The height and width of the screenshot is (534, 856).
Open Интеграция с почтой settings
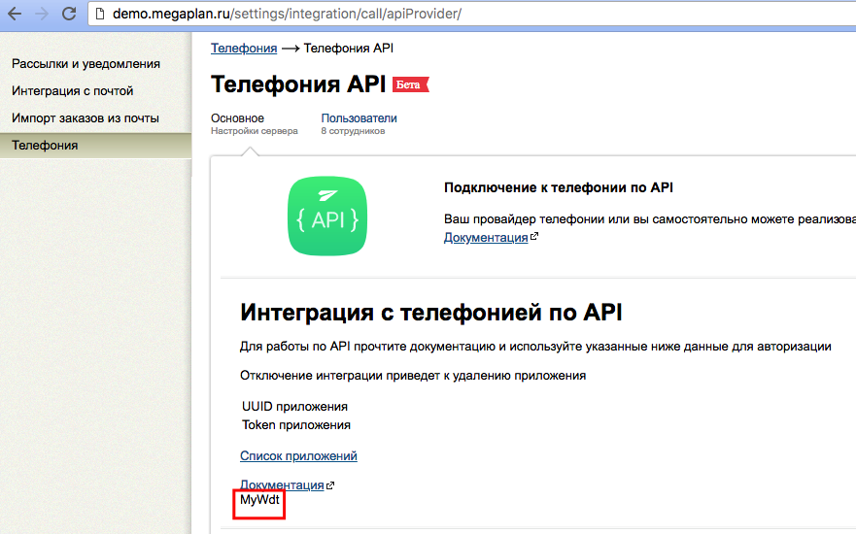[73, 91]
